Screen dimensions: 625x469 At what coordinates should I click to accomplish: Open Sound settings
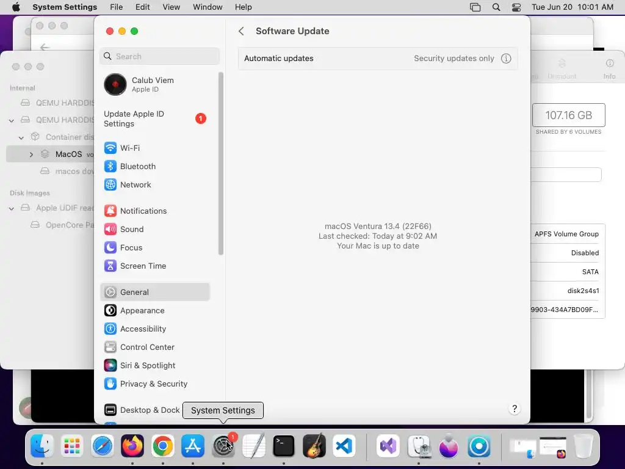[156, 230]
